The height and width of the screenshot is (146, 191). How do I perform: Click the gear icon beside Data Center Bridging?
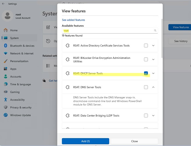click(68, 115)
